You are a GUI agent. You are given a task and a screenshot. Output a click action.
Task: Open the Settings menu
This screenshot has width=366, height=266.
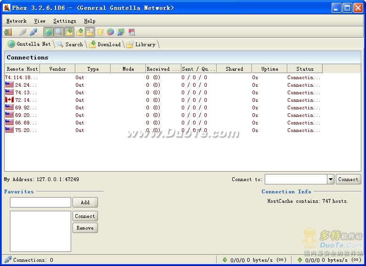pyautogui.click(x=65, y=21)
